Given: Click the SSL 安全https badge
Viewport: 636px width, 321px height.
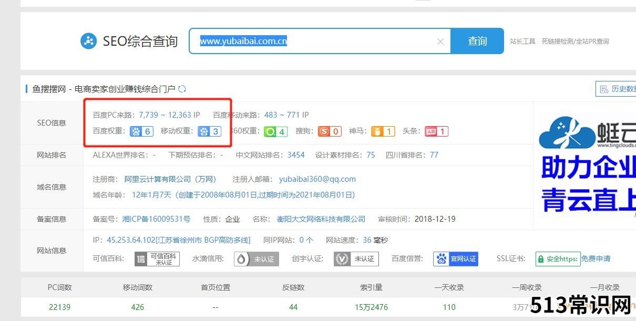Looking at the screenshot, I should pos(558,259).
